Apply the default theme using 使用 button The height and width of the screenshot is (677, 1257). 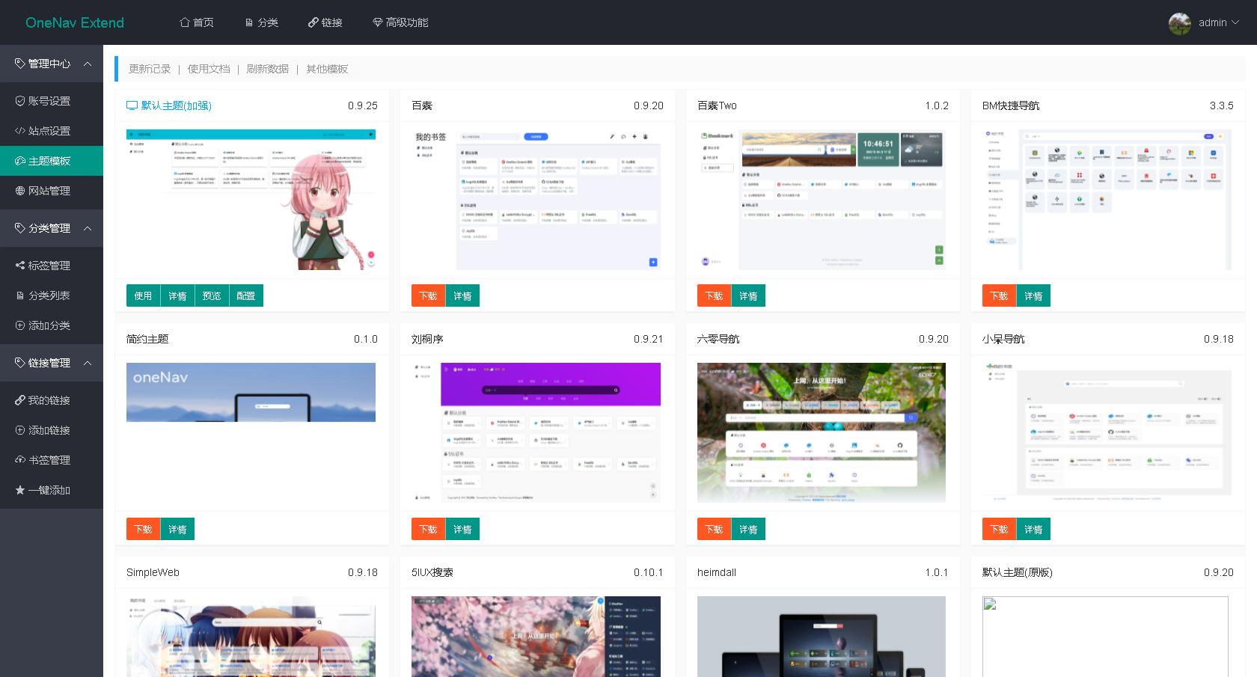pos(143,295)
